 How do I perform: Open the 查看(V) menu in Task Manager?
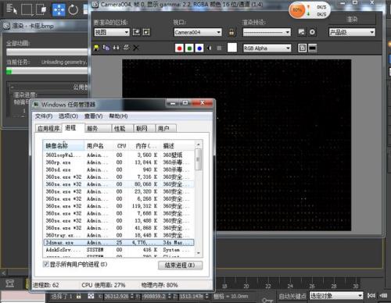click(93, 116)
